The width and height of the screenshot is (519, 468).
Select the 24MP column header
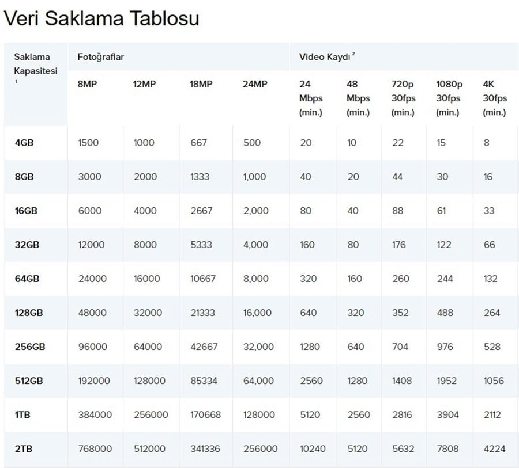coord(255,84)
